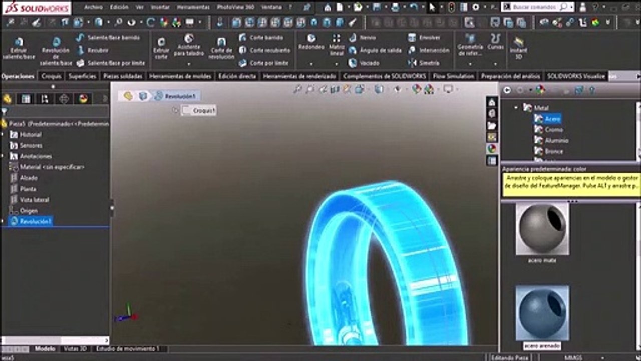Switch to the Piezas soldadas tab
This screenshot has height=361, width=641.
pyautogui.click(x=123, y=76)
